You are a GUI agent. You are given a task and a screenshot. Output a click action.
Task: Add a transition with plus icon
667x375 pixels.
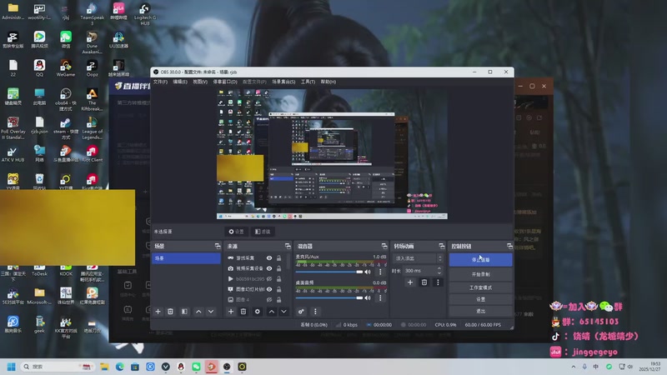pos(410,282)
